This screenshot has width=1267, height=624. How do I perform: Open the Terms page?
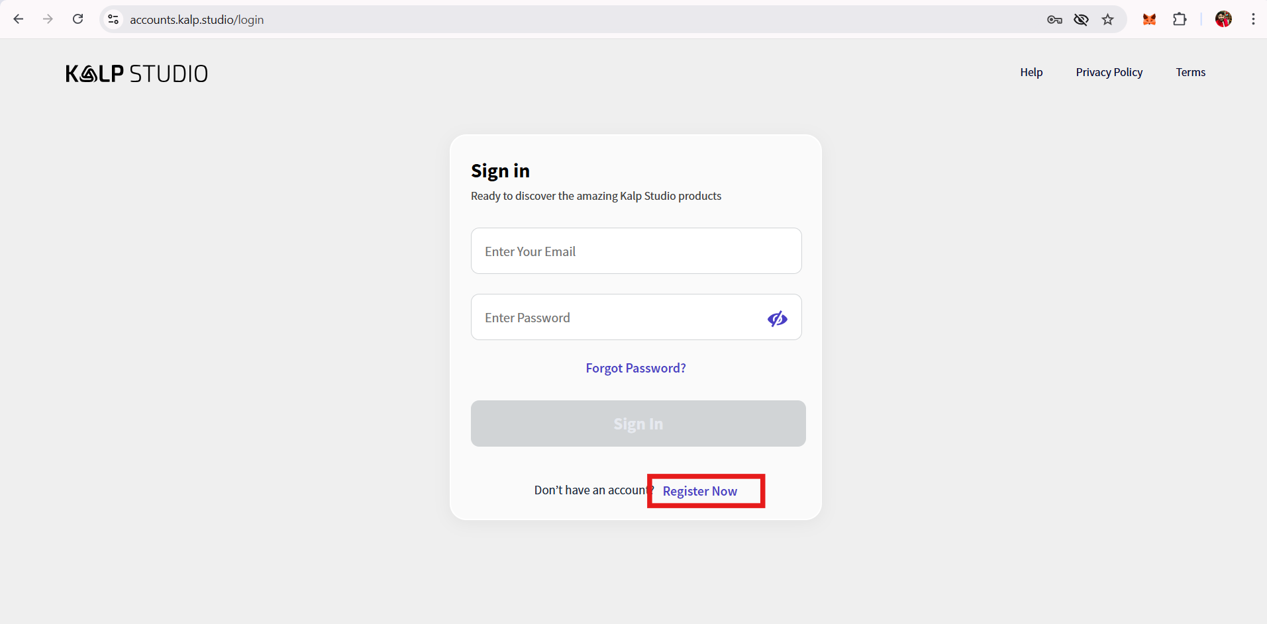point(1190,72)
